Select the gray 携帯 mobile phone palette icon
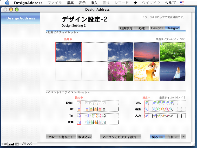The width and height of the screenshot is (197, 148). coord(104,122)
